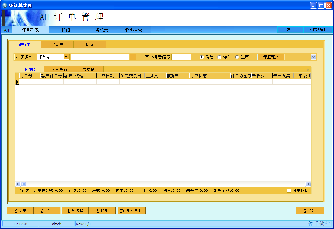Click the 订单日期 column header
Screen dimensions: 334x229
tap(108, 76)
